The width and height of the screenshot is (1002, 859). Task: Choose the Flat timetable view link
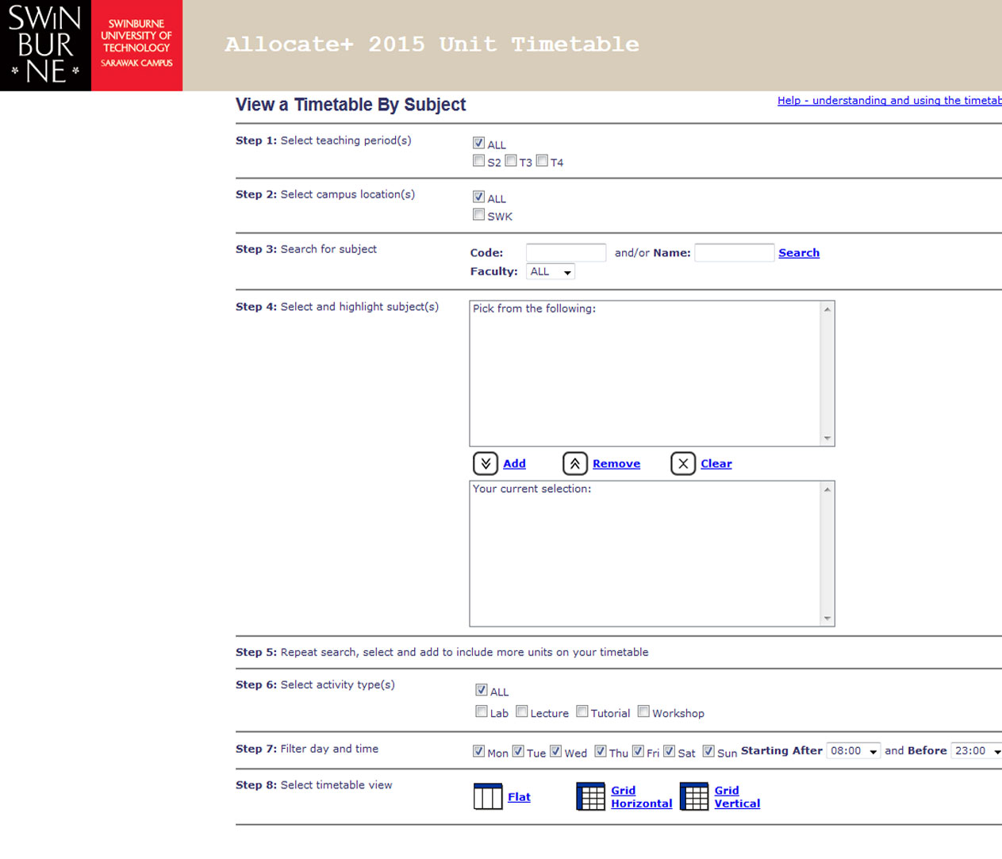coord(519,797)
